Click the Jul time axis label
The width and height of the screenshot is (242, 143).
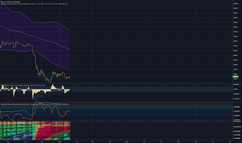161,142
